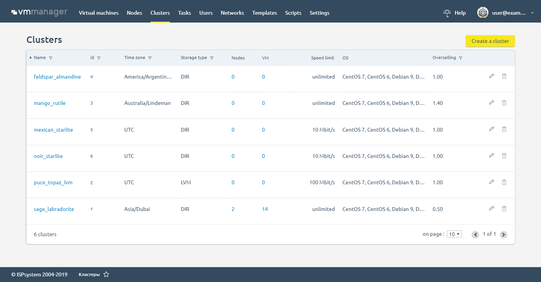
Task: Click the 100 Mbit/s speed limit cell
Action: (322, 182)
